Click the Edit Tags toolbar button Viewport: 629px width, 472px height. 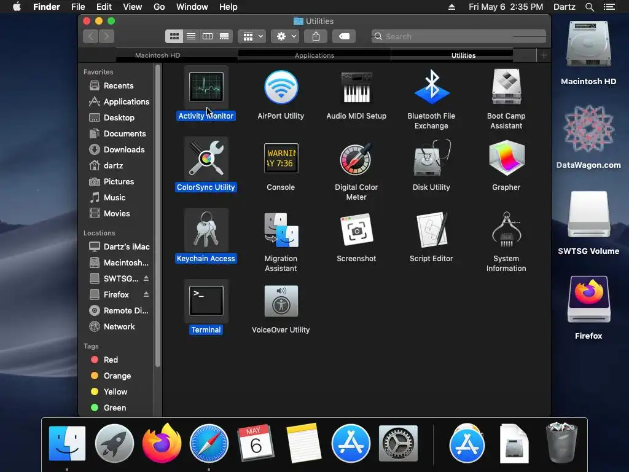pyautogui.click(x=344, y=36)
